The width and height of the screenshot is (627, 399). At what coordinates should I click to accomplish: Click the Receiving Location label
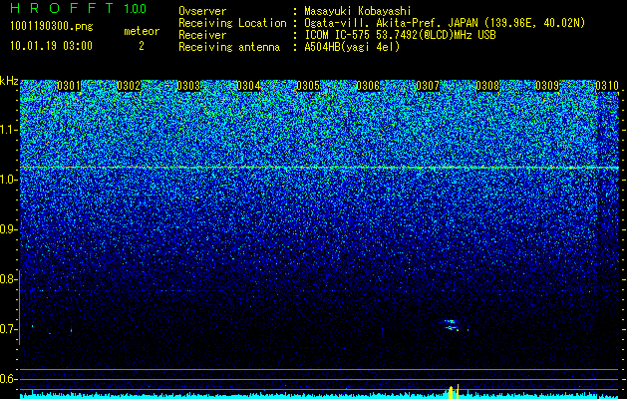coord(232,23)
